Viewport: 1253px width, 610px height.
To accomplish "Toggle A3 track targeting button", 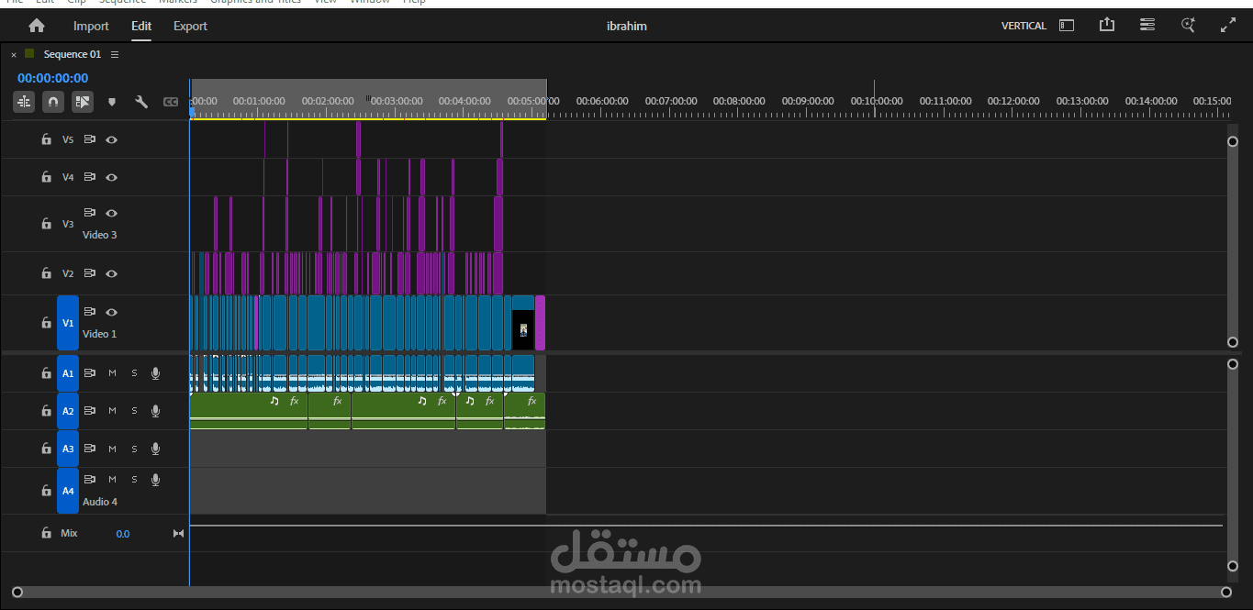I will [68, 449].
